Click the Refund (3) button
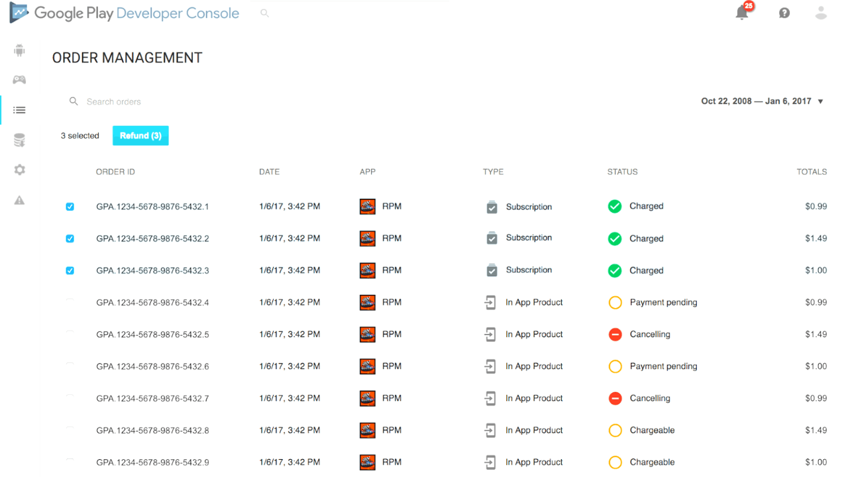 pyautogui.click(x=140, y=135)
